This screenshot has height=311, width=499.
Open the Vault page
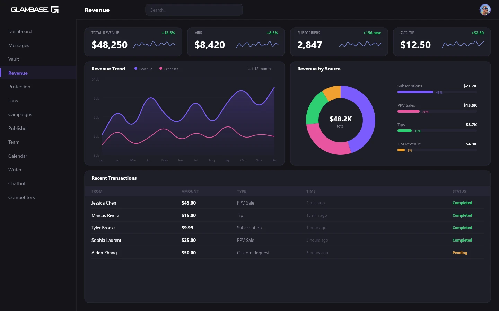[14, 59]
